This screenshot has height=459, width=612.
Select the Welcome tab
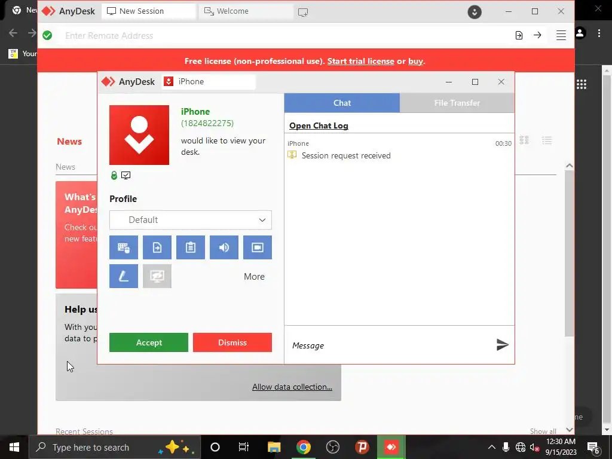coord(246,11)
